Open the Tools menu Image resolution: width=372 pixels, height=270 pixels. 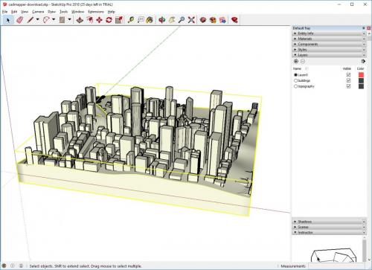[63, 12]
